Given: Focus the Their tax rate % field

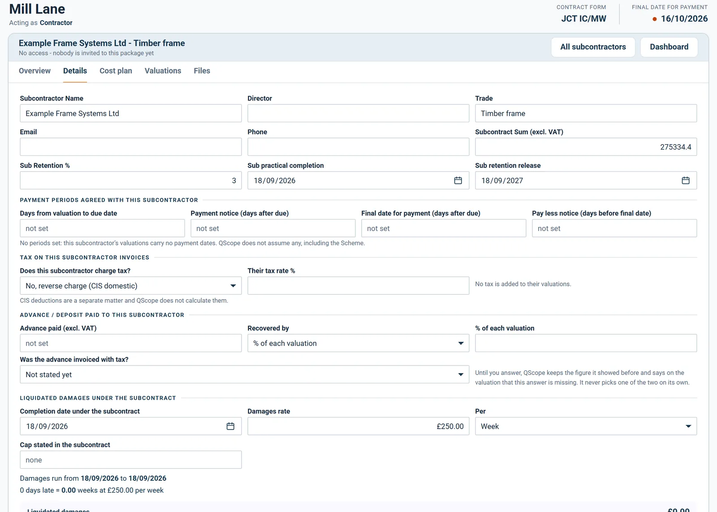Looking at the screenshot, I should point(358,286).
